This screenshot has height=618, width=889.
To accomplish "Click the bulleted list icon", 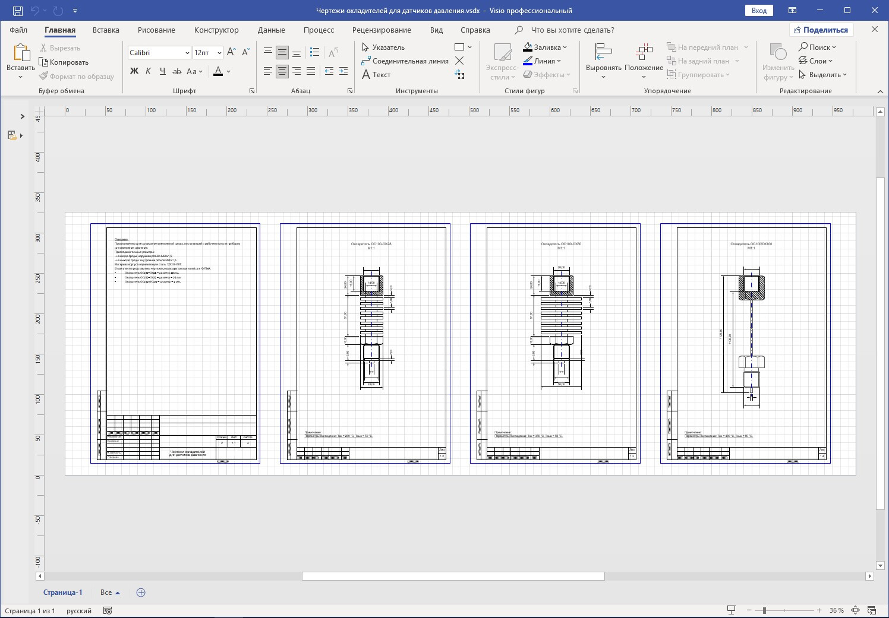I will coord(315,53).
